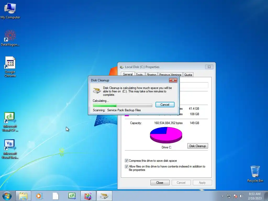Open volume speaker tray icon
The height and width of the screenshot is (201, 268).
coord(241,196)
